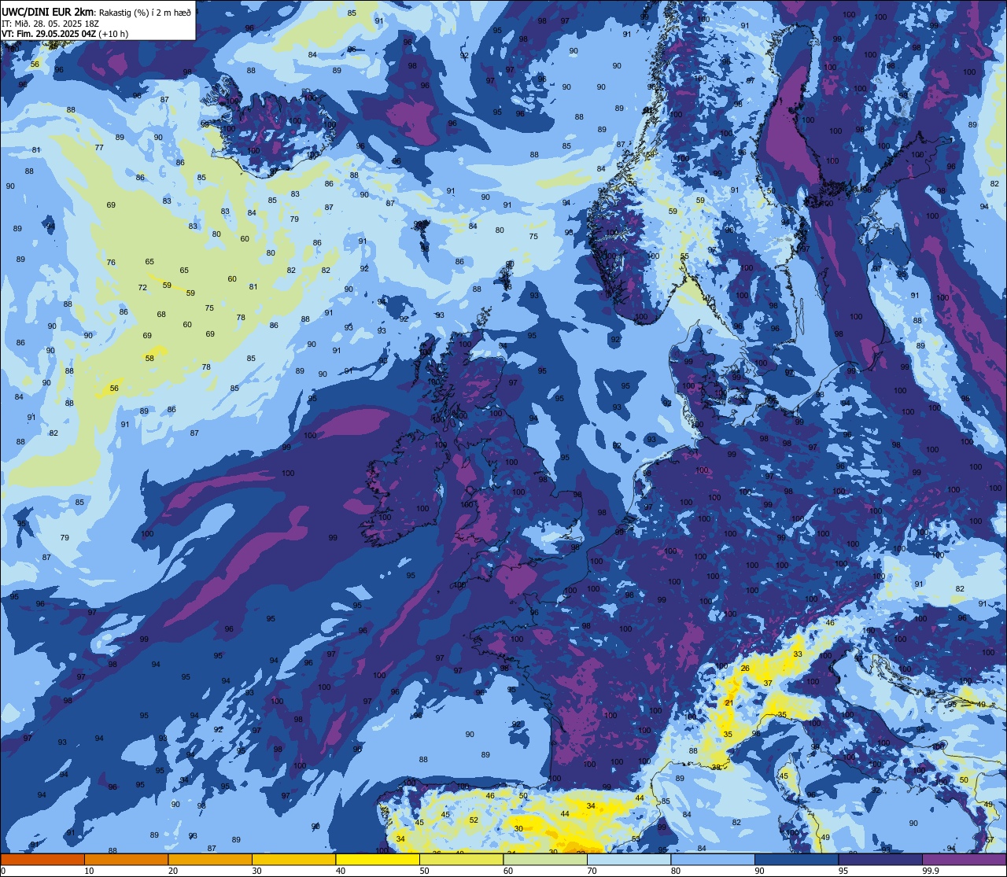The image size is (1007, 877).
Task: Click the '33' humidity value in the yellow Alps area
Action: point(798,654)
